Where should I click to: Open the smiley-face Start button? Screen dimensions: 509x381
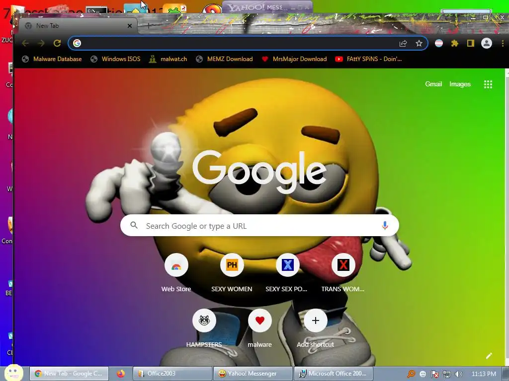pyautogui.click(x=13, y=373)
